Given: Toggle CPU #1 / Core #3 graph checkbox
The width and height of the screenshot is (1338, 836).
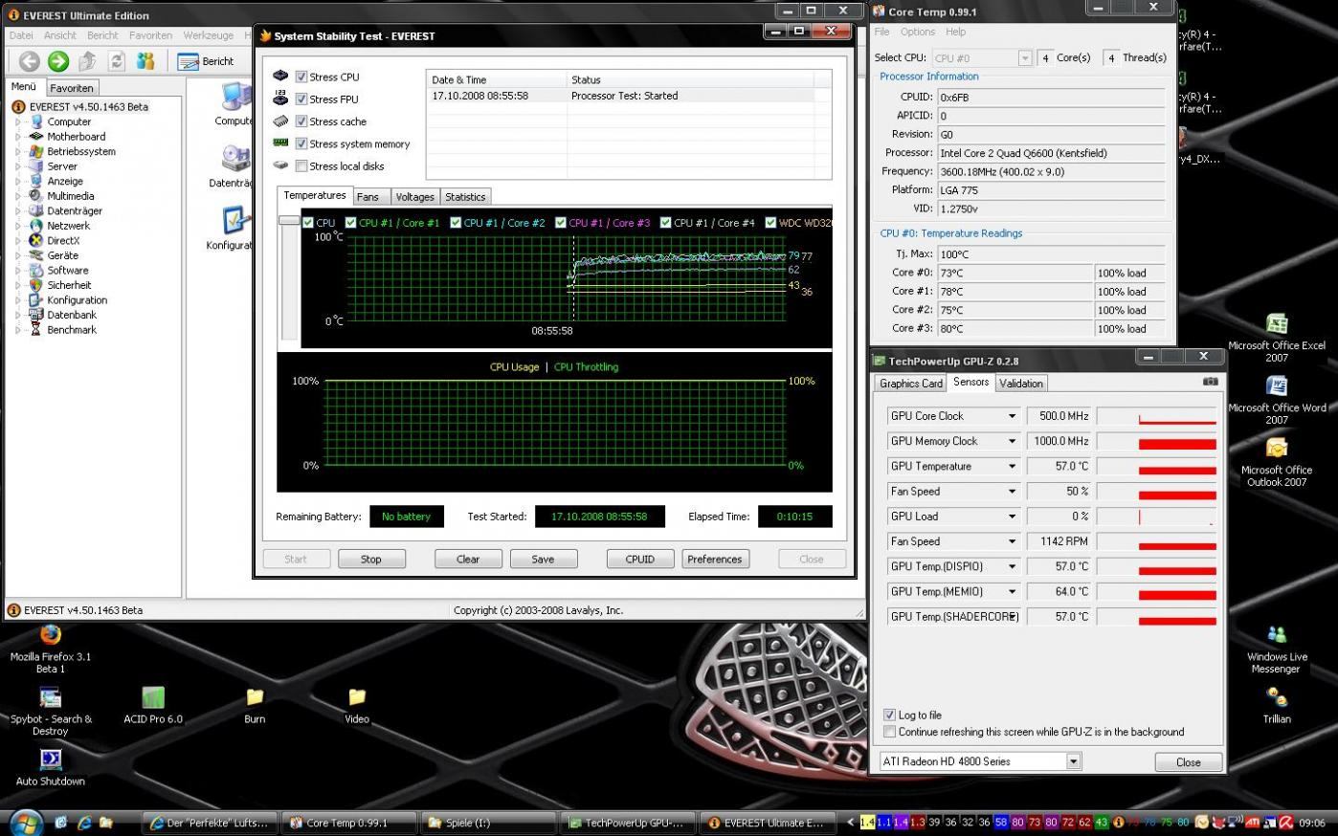Looking at the screenshot, I should (x=561, y=223).
